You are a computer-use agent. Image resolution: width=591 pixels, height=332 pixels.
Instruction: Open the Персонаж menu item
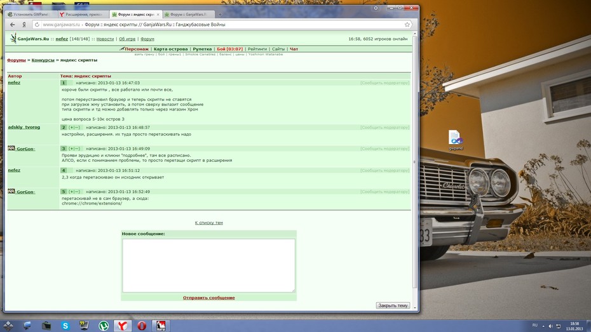(x=137, y=49)
